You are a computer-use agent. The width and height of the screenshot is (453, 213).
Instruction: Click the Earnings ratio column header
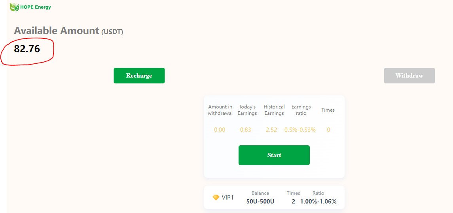(301, 110)
